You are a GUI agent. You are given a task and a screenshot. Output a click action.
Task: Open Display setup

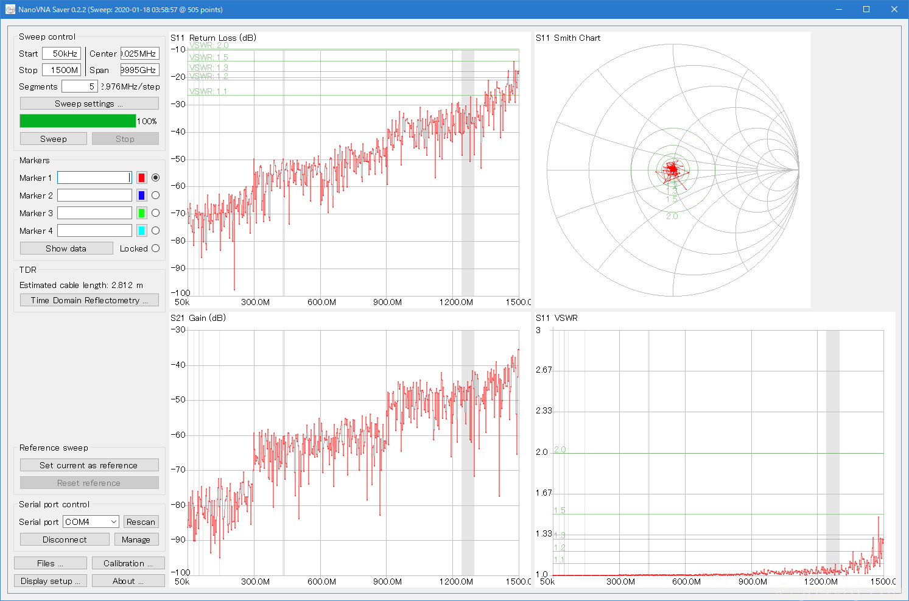point(51,581)
